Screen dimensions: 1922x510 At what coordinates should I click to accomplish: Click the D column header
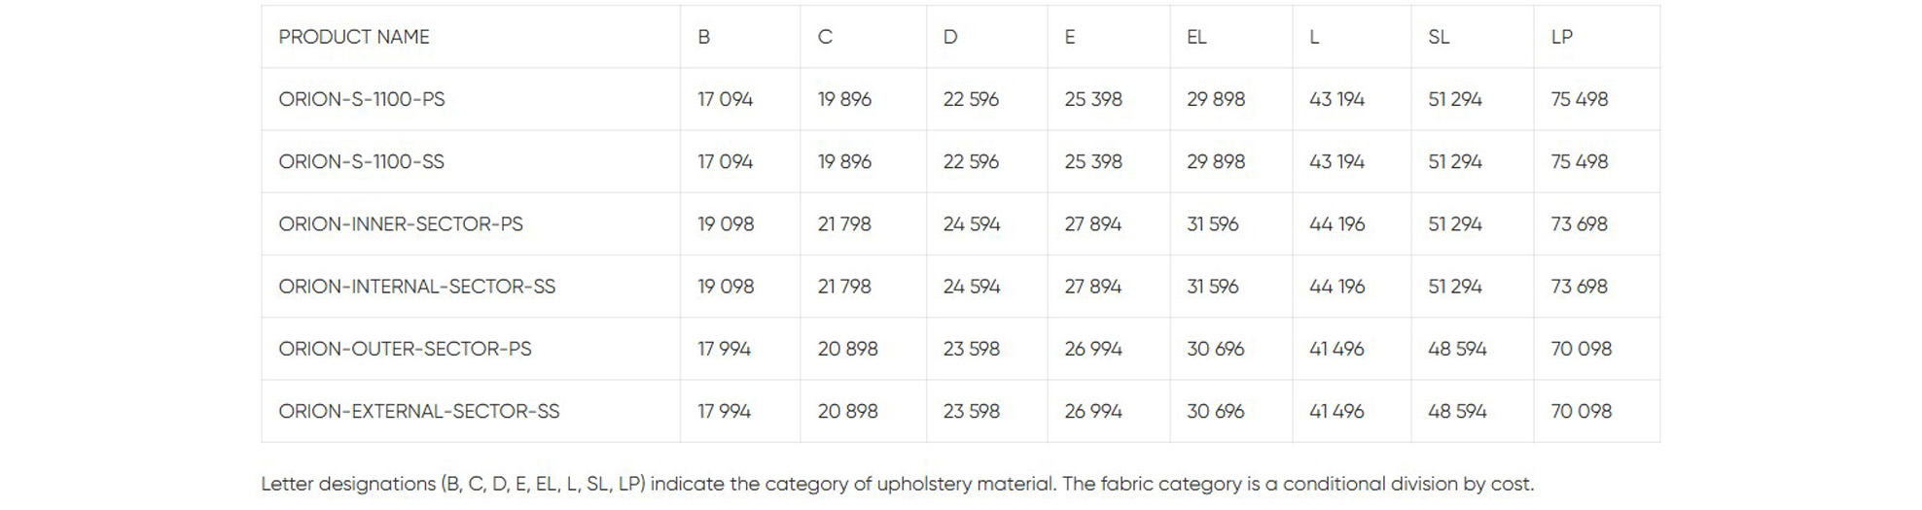(950, 37)
